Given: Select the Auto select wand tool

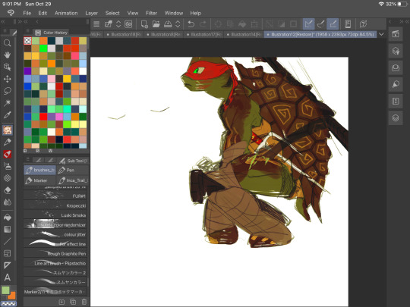Looking at the screenshot, I should [8, 103].
